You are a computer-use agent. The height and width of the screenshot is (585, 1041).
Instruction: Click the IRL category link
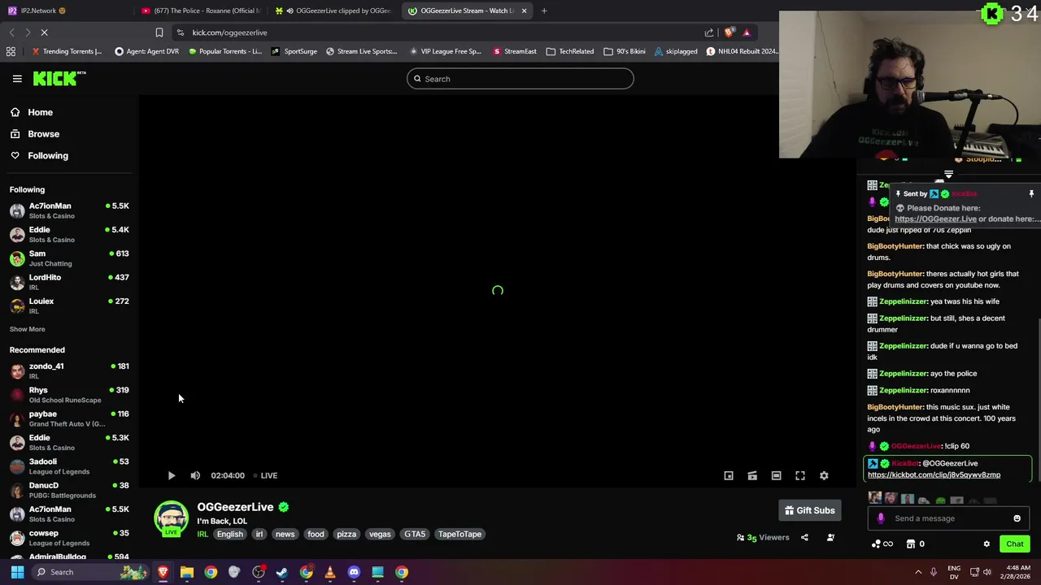click(x=203, y=534)
